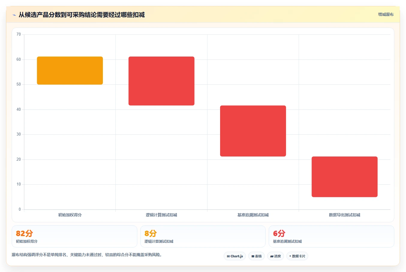406x272 pixels.
Task: Click the y-axis value 10
Action: [19, 184]
